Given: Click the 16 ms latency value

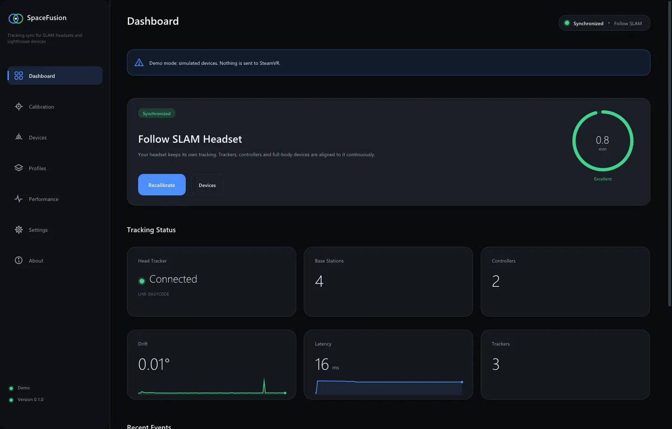Looking at the screenshot, I should [327, 364].
